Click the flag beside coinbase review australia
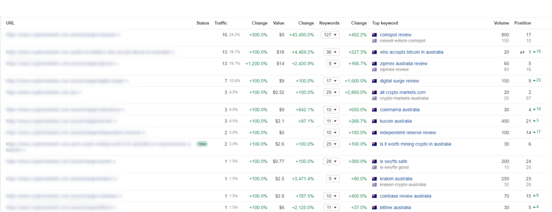 [x=374, y=196]
